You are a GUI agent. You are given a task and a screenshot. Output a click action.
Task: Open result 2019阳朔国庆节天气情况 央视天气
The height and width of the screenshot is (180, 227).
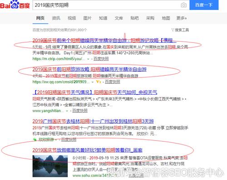(95, 93)
